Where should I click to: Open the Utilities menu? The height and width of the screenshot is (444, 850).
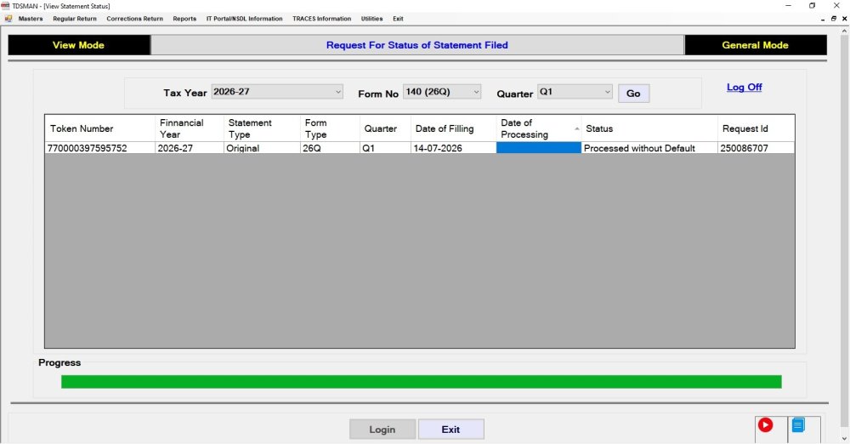(x=372, y=19)
